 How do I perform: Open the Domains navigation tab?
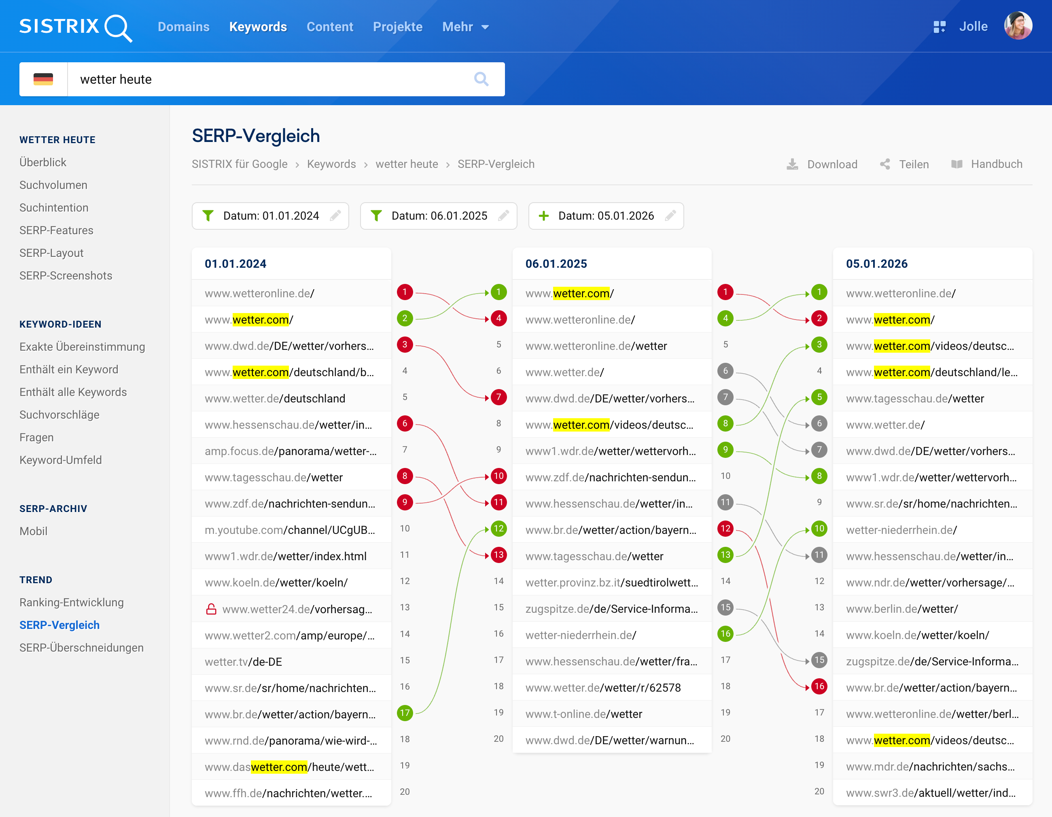(x=184, y=27)
